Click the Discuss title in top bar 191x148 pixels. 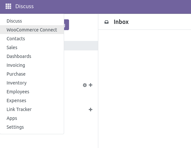24,6
